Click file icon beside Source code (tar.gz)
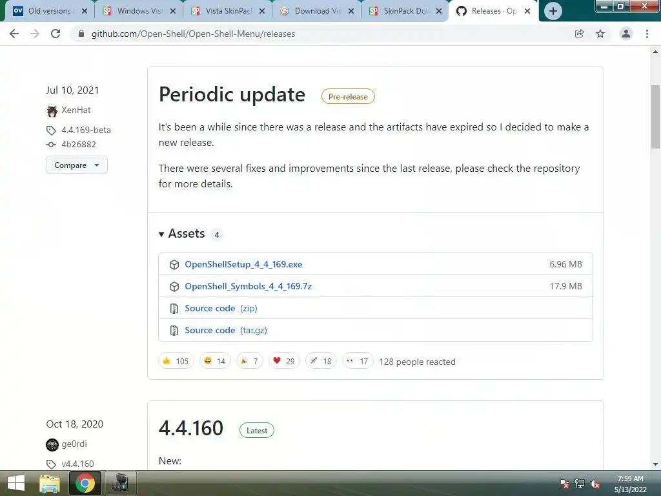 coord(174,331)
